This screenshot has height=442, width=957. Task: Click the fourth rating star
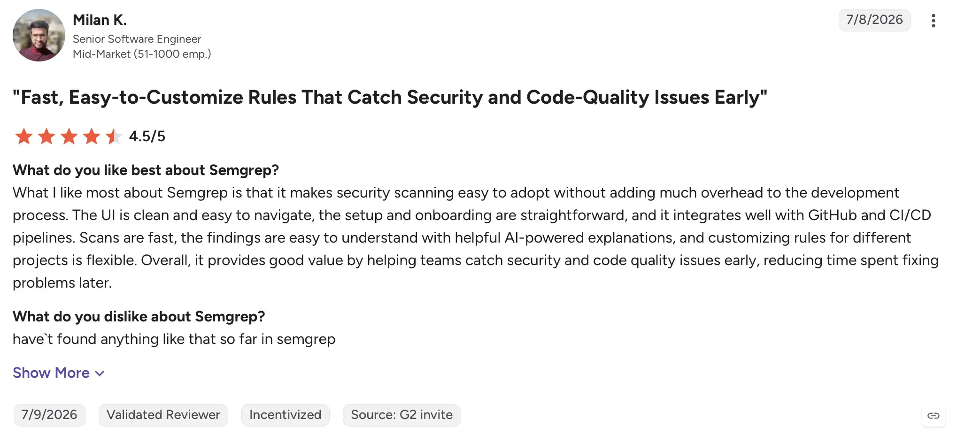92,137
